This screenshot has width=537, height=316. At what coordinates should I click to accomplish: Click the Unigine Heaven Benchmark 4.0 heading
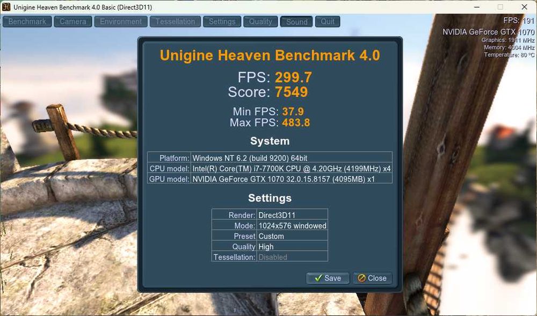(x=270, y=55)
